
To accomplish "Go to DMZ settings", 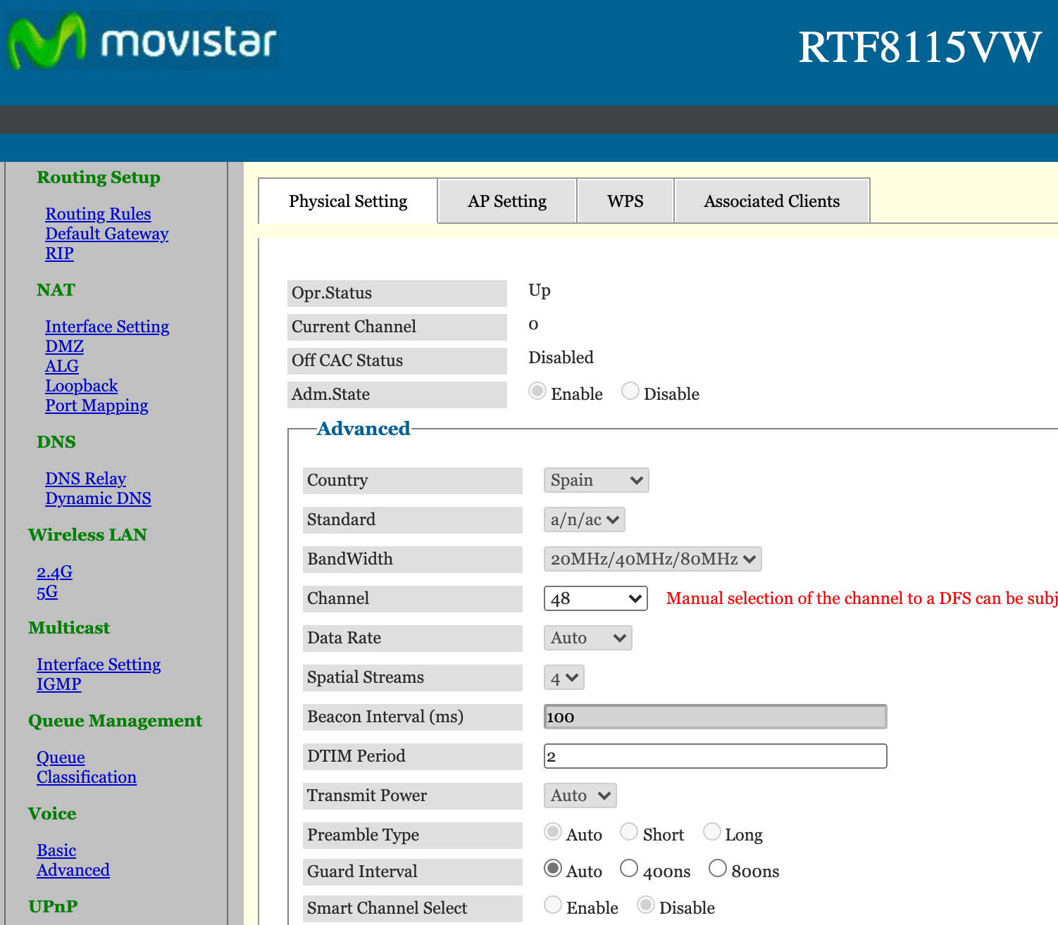I will point(64,346).
